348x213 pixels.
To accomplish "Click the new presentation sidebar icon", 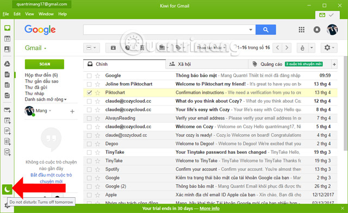I will pyautogui.click(x=7, y=152).
